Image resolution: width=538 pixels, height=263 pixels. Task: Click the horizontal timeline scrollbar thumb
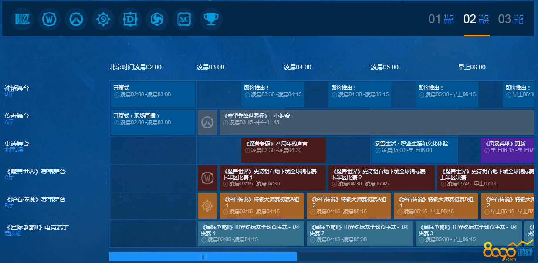pos(203,257)
